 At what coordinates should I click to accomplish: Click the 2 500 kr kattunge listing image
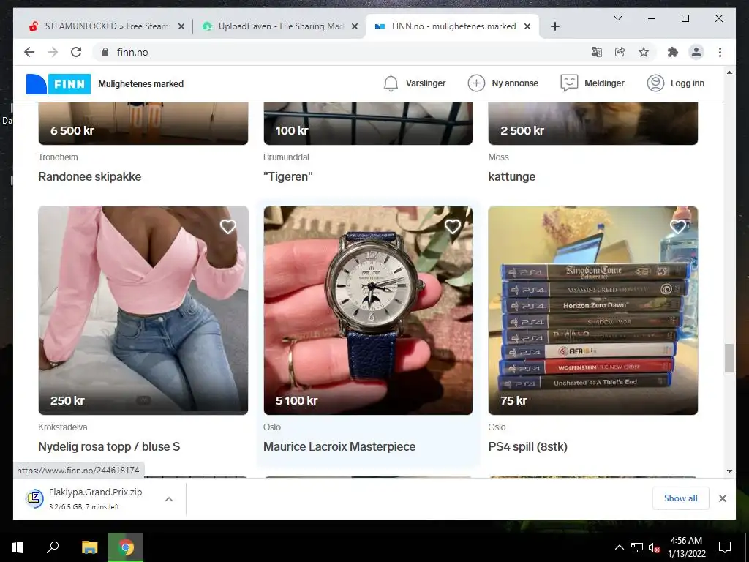(x=592, y=123)
